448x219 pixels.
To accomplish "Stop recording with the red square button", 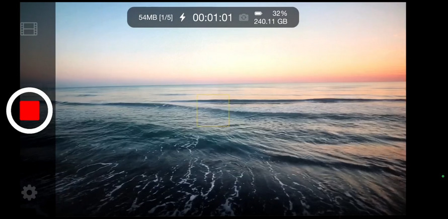I will point(29,111).
